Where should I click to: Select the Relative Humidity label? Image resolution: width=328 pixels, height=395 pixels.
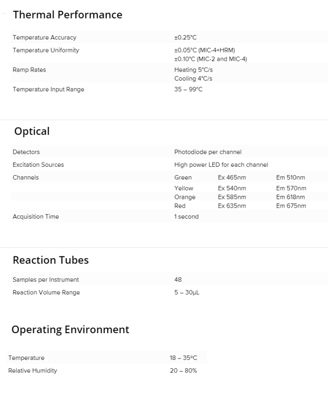(x=33, y=371)
